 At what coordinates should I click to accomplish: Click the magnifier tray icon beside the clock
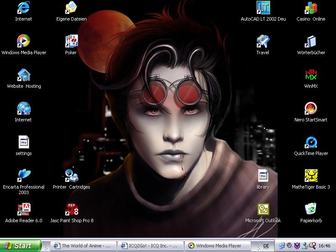click(x=312, y=246)
